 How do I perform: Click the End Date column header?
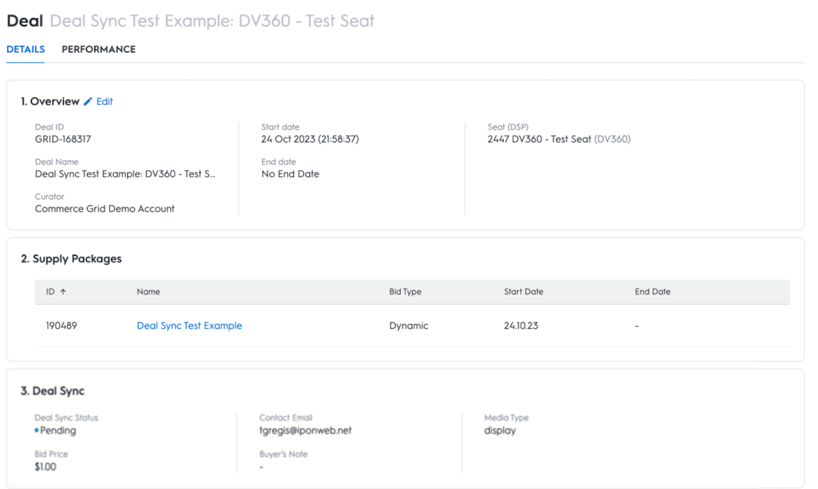[x=652, y=292]
